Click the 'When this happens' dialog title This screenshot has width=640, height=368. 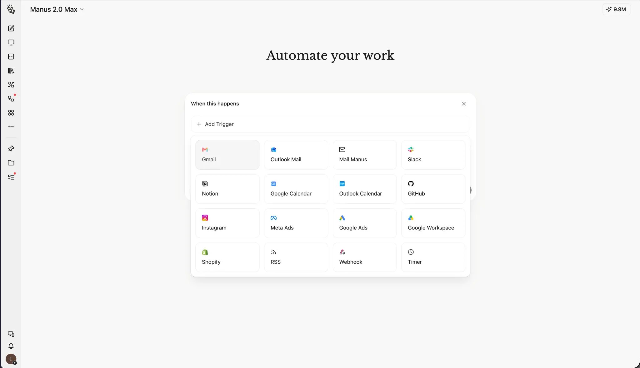215,104
